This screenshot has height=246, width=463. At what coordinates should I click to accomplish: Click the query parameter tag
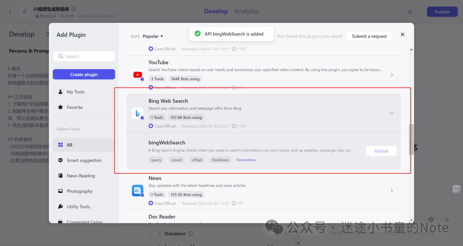pyautogui.click(x=156, y=160)
